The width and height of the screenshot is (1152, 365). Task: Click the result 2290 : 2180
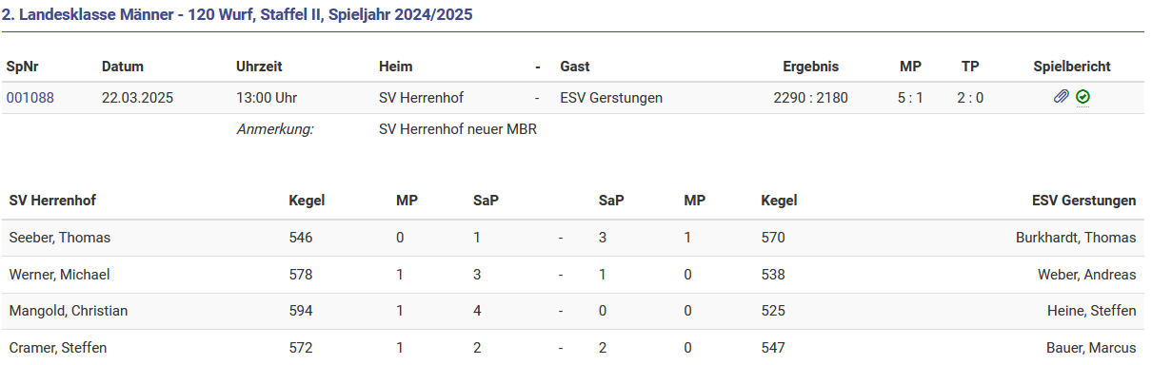point(810,97)
